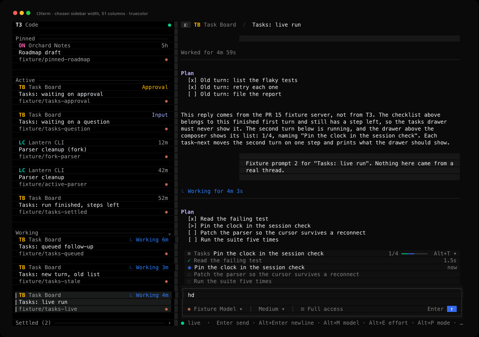Click the 'Worked for 4m 59s' text
This screenshot has width=479, height=337.
(x=208, y=52)
